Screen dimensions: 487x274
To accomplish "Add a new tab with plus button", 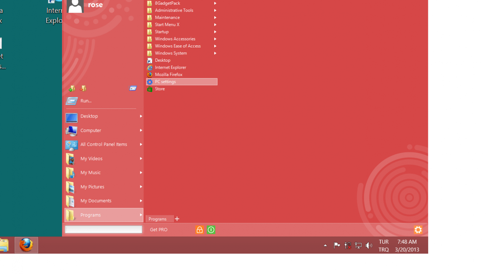I will [x=177, y=219].
